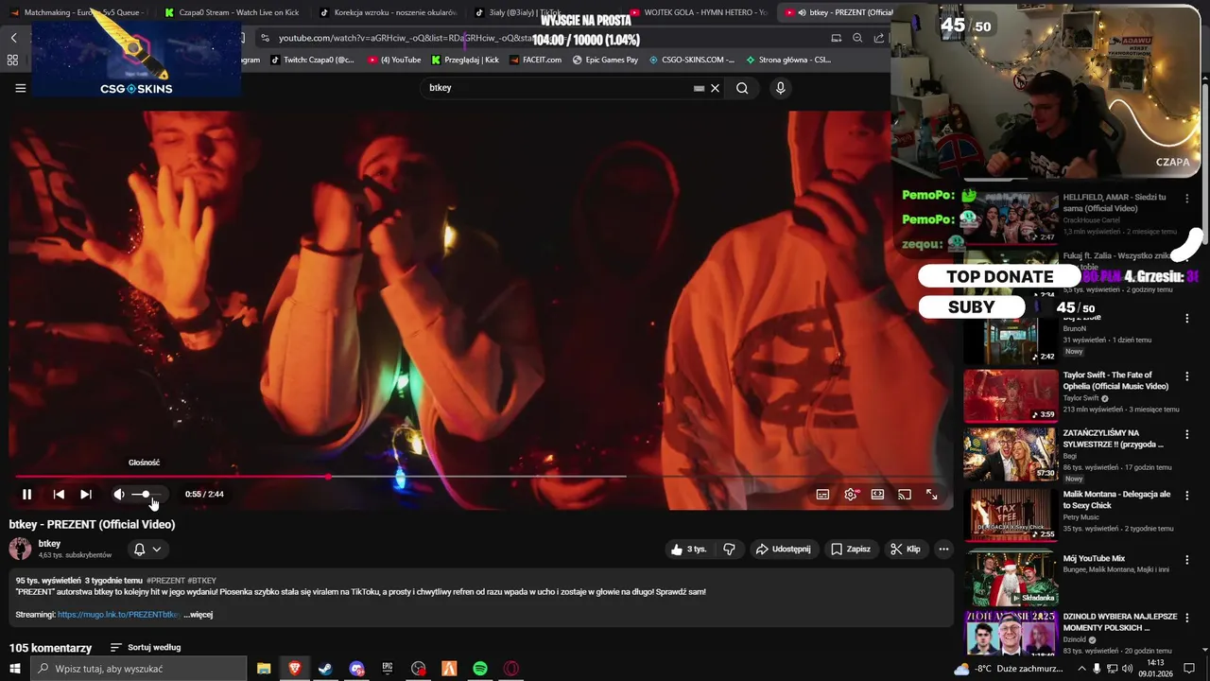Open the Przeglądaj | Kick bookmark
Viewport: 1210px width, 681px height.
point(465,60)
